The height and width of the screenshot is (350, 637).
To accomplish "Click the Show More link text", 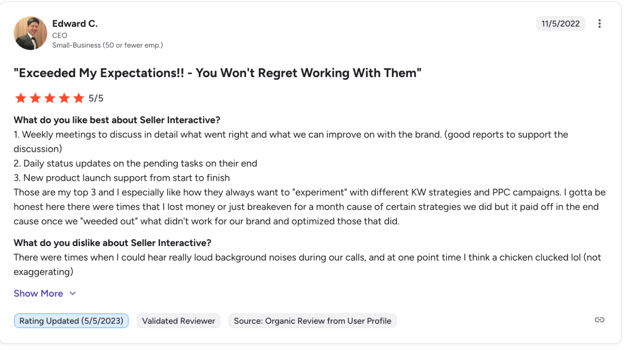I will pyautogui.click(x=38, y=293).
